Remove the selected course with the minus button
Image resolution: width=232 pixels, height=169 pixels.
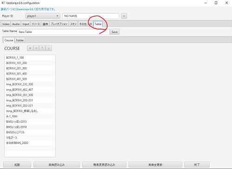(36, 48)
